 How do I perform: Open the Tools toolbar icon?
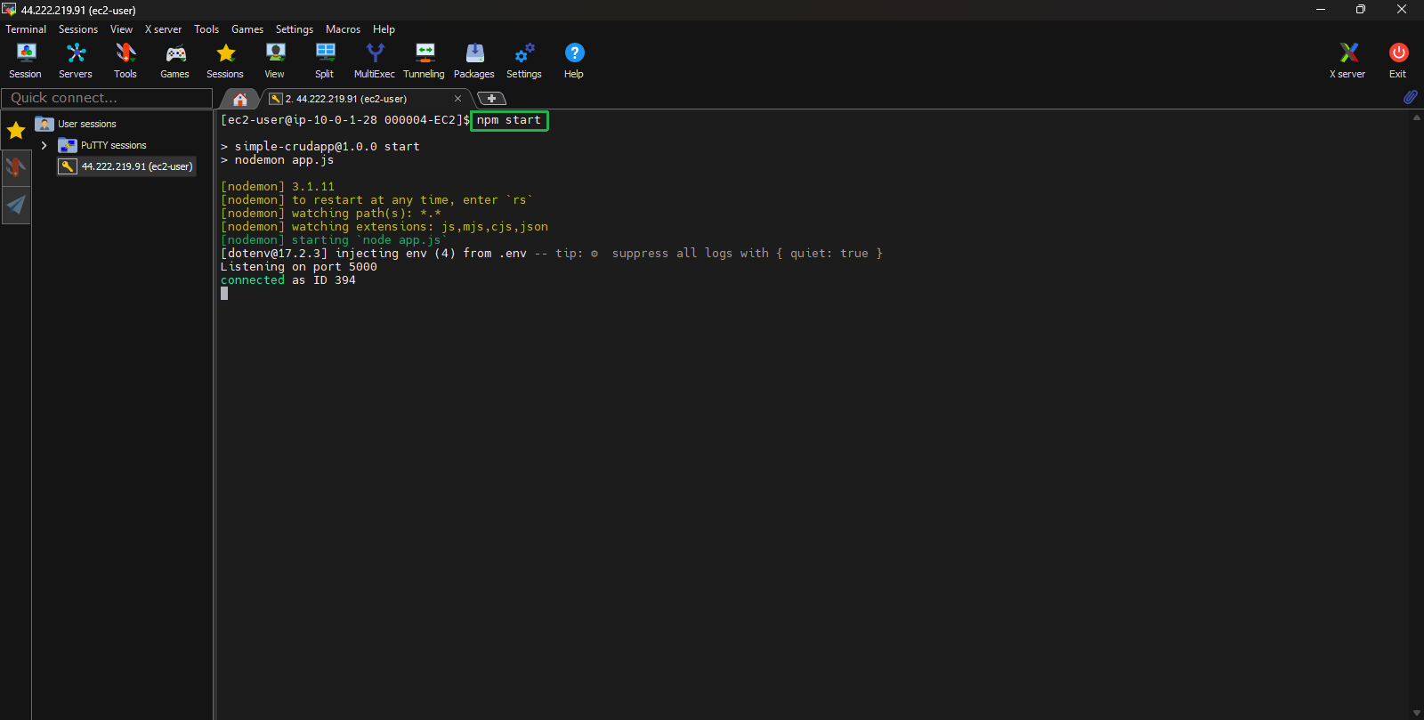coord(125,61)
